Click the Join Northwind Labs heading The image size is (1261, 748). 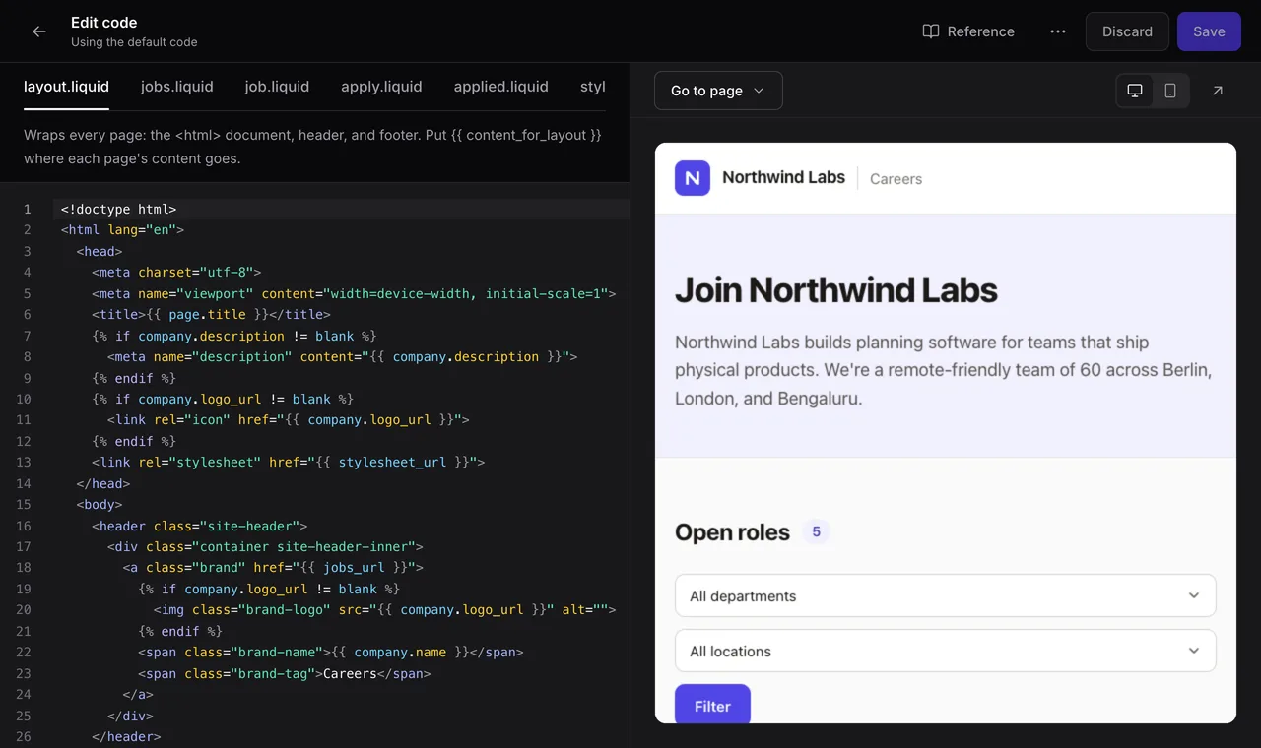835,290
